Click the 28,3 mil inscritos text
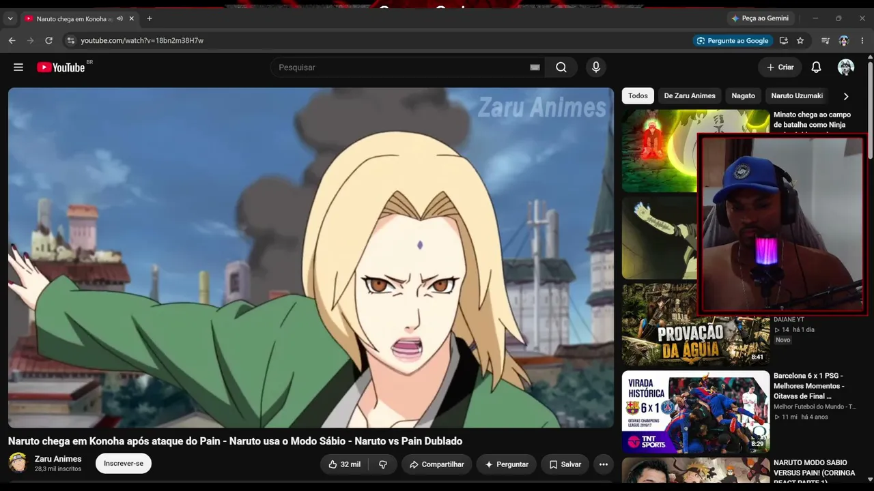Screen dimensions: 874x491 pos(58,469)
